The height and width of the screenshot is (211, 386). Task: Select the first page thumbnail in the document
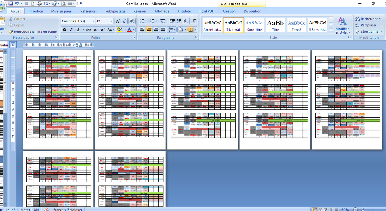click(x=58, y=100)
